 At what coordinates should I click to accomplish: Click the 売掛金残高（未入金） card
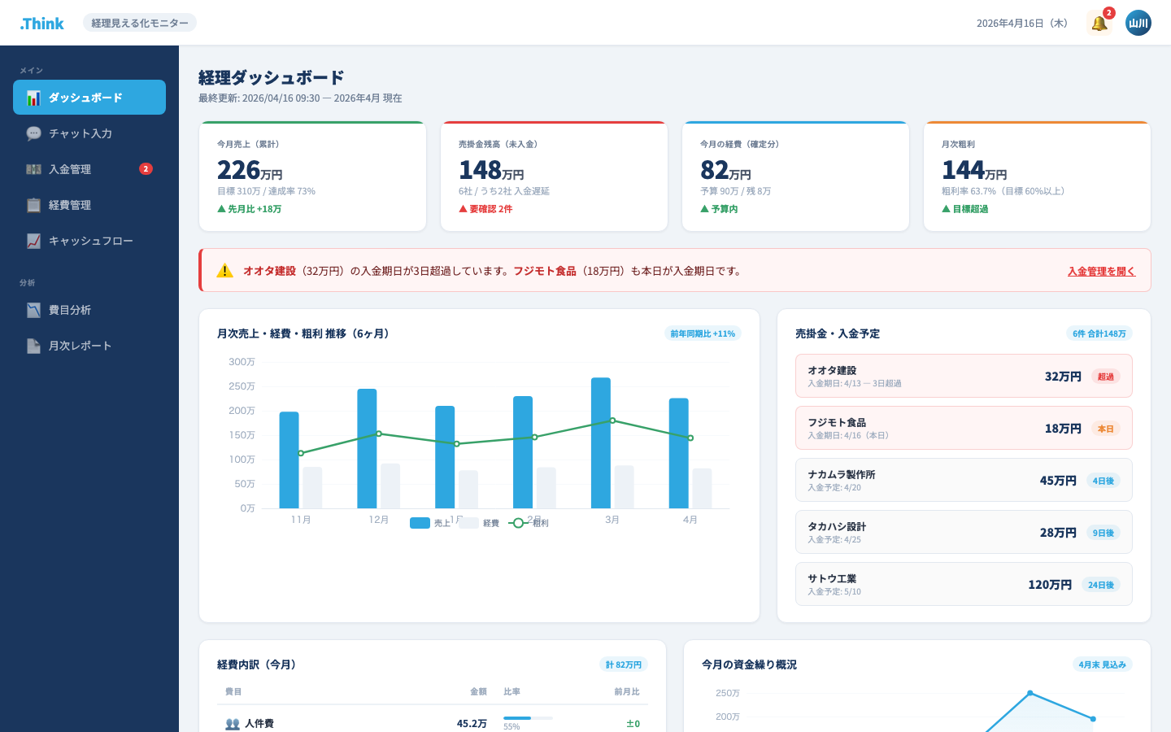click(554, 176)
